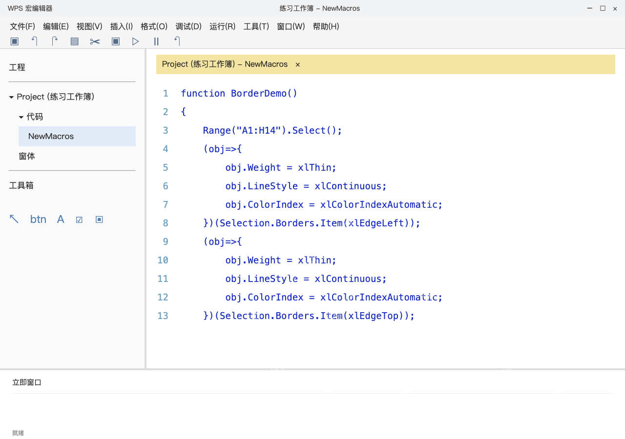Collapse the 代码 folder arrow
This screenshot has width=625, height=439.
click(21, 117)
